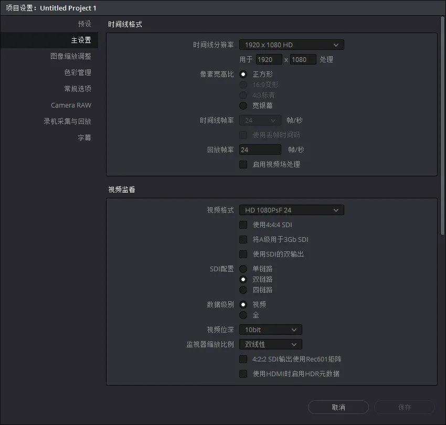This screenshot has height=425, width=446.
Task: Enable 使用4:4:4 SDI checkbox
Action: coord(243,225)
